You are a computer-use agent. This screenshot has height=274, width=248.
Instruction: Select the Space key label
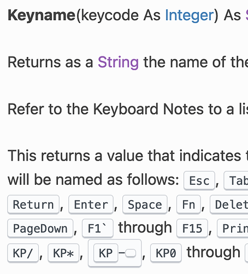[145, 204]
